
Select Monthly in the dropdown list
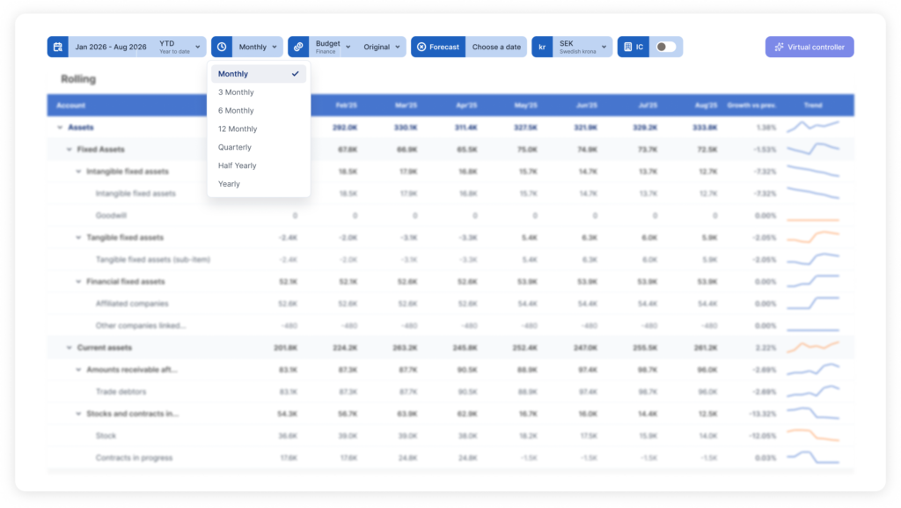point(259,74)
